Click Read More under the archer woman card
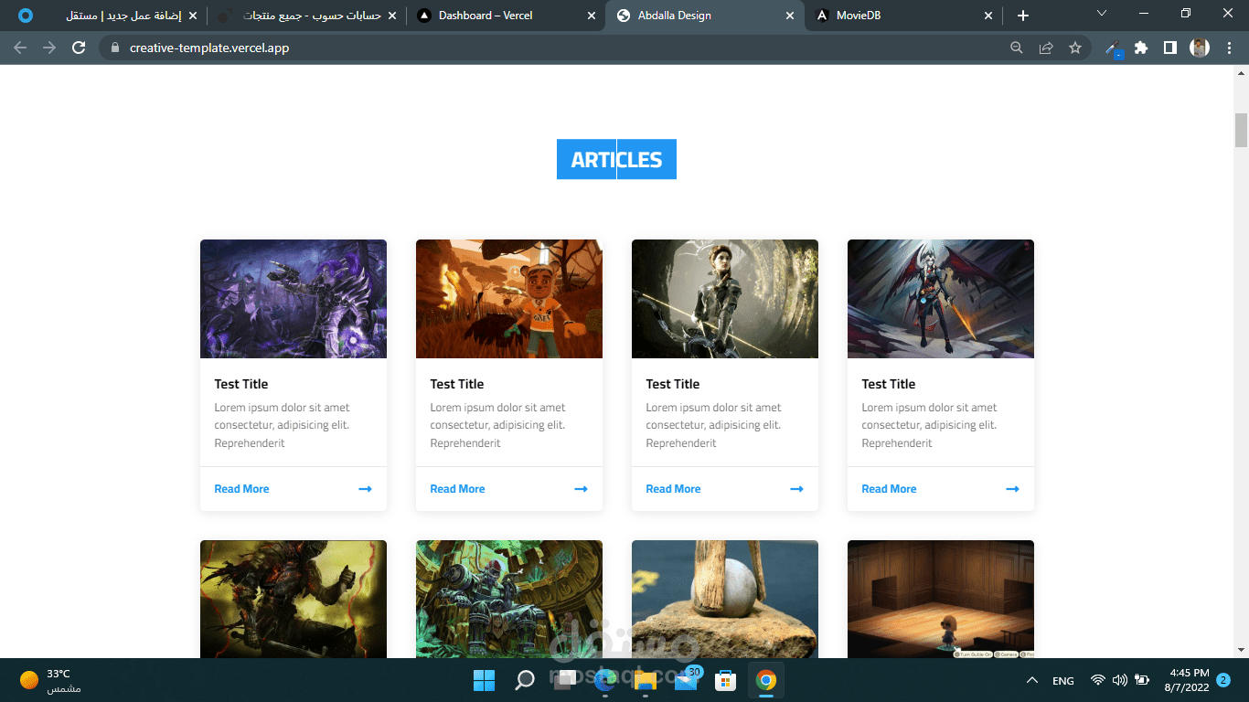1249x702 pixels. pyautogui.click(x=673, y=489)
